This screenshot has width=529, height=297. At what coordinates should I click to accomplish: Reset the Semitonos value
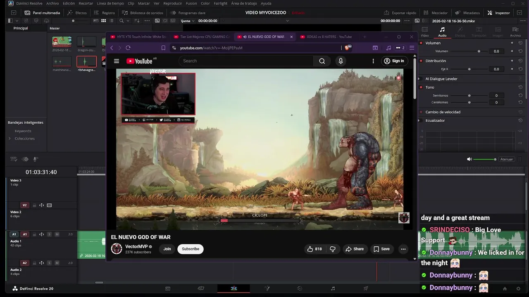click(x=520, y=95)
